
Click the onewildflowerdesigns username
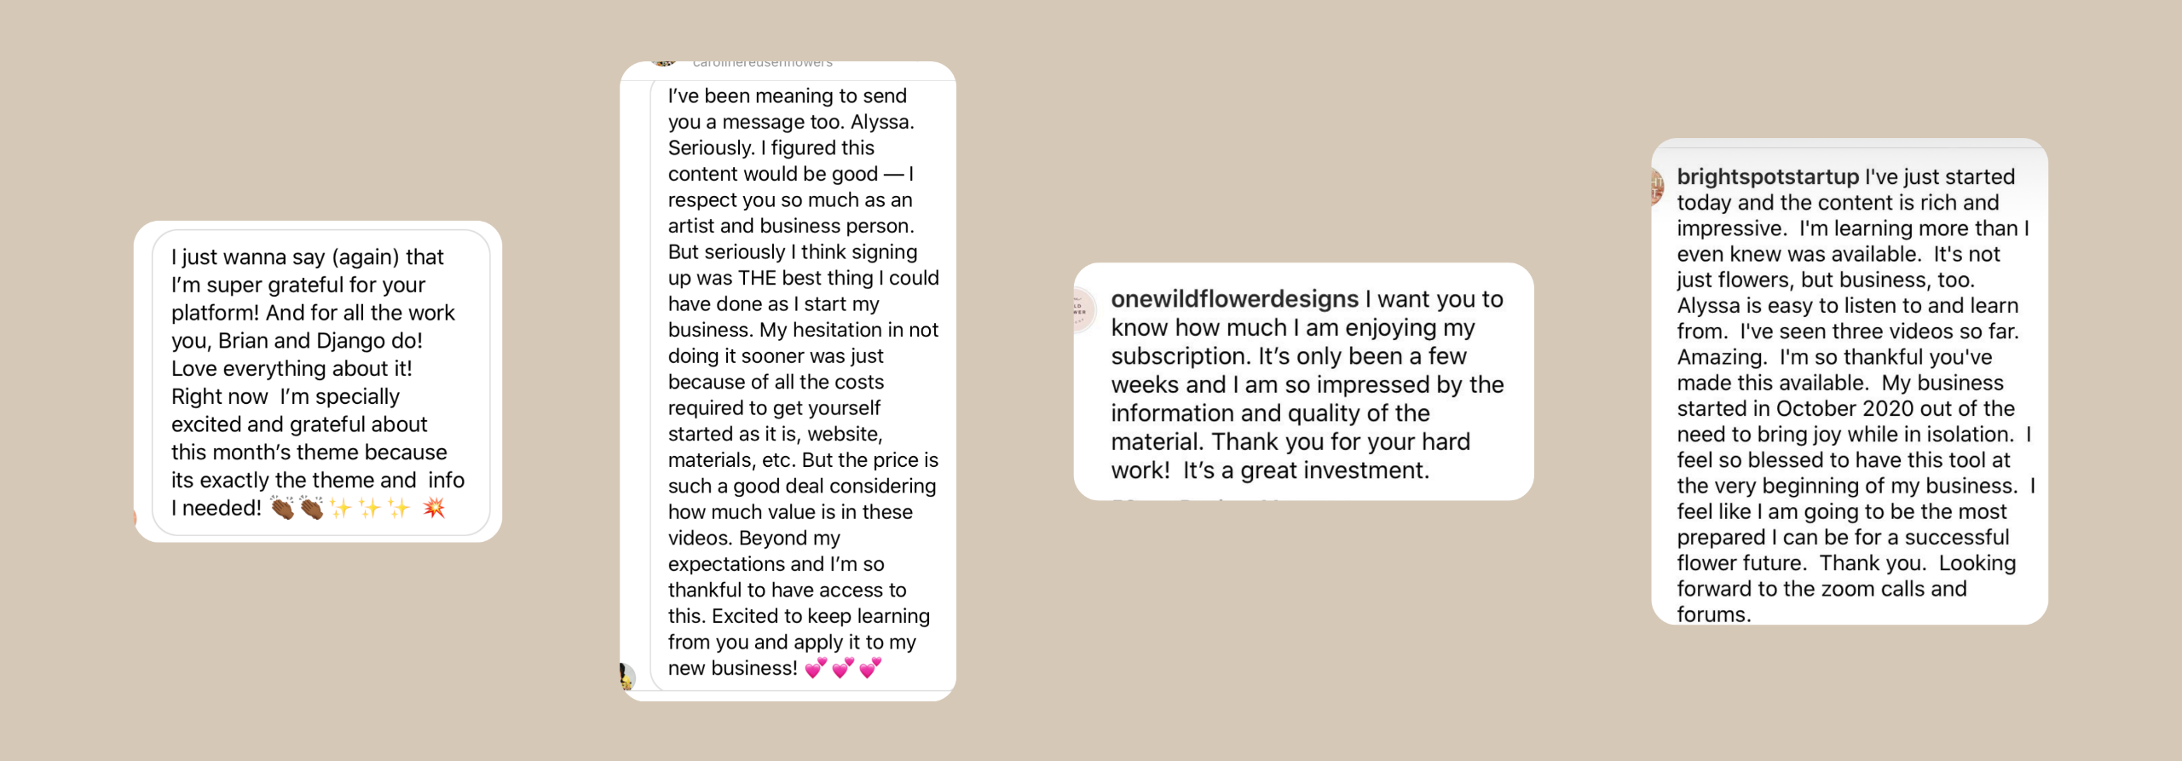coord(1234,299)
